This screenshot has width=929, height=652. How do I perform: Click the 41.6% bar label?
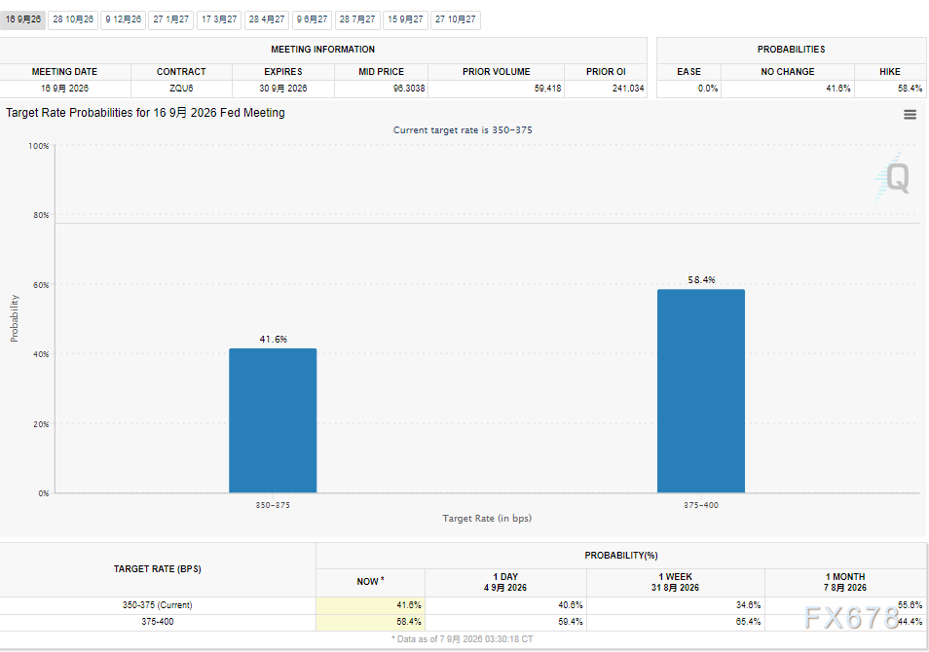pyautogui.click(x=273, y=340)
